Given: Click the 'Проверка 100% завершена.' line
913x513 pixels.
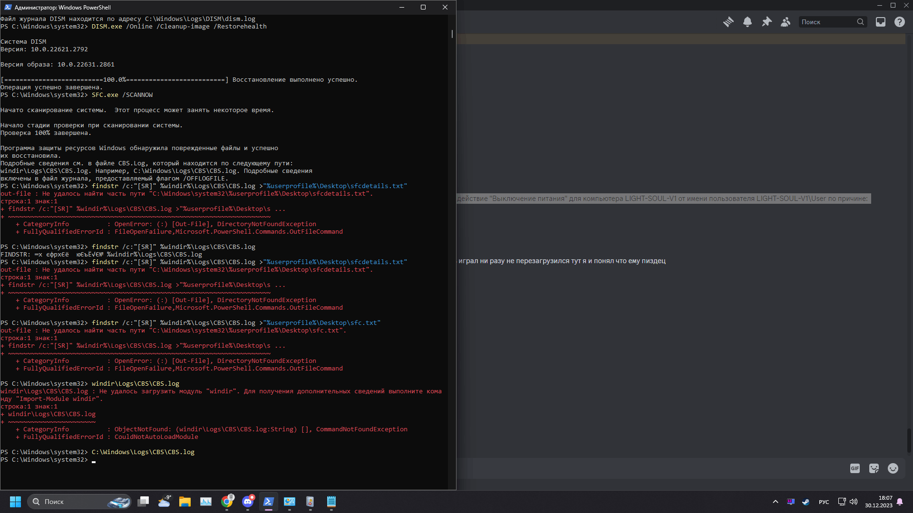Looking at the screenshot, I should click(46, 133).
